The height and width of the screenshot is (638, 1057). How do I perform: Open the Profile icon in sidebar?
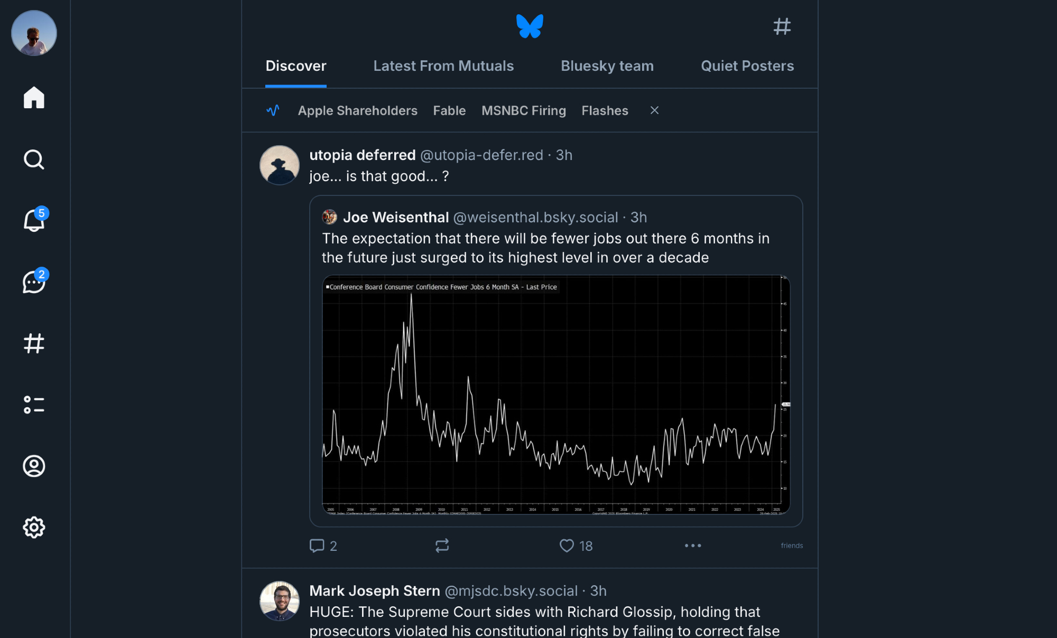pyautogui.click(x=34, y=466)
